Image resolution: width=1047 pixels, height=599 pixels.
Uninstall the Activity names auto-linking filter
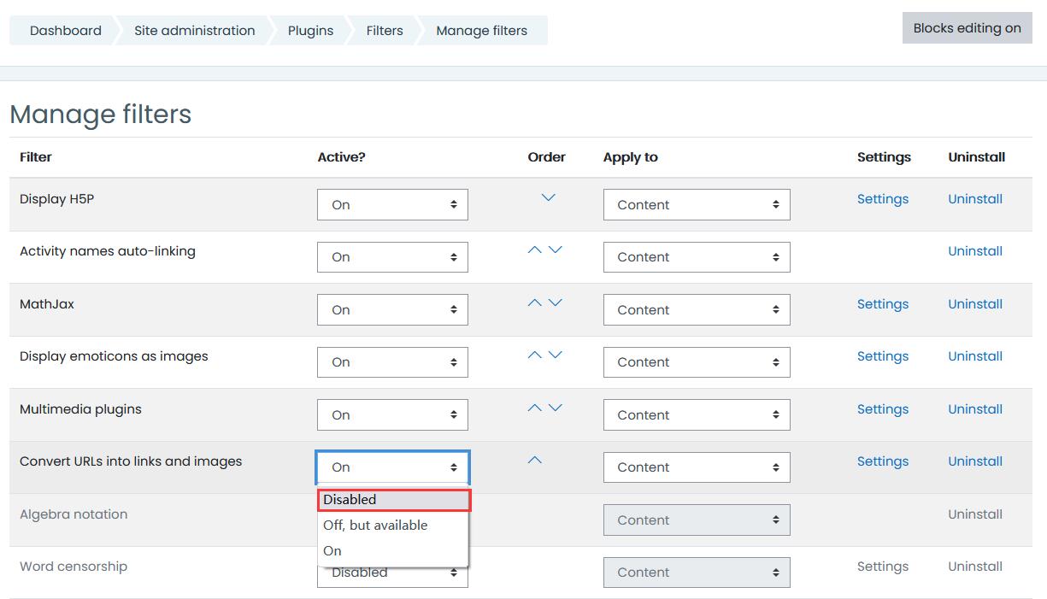[974, 251]
